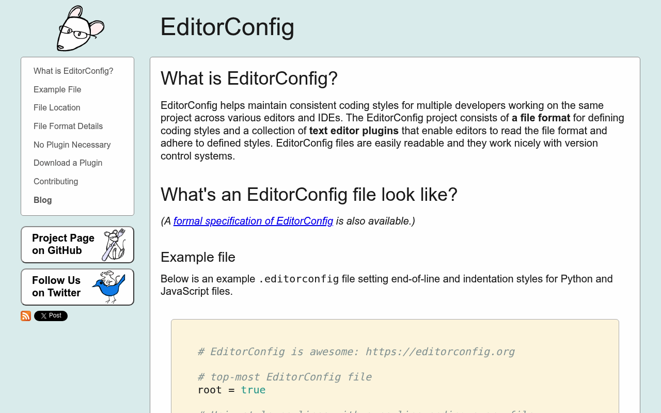Click the X Post button
This screenshot has height=413, width=661.
pyautogui.click(x=51, y=316)
